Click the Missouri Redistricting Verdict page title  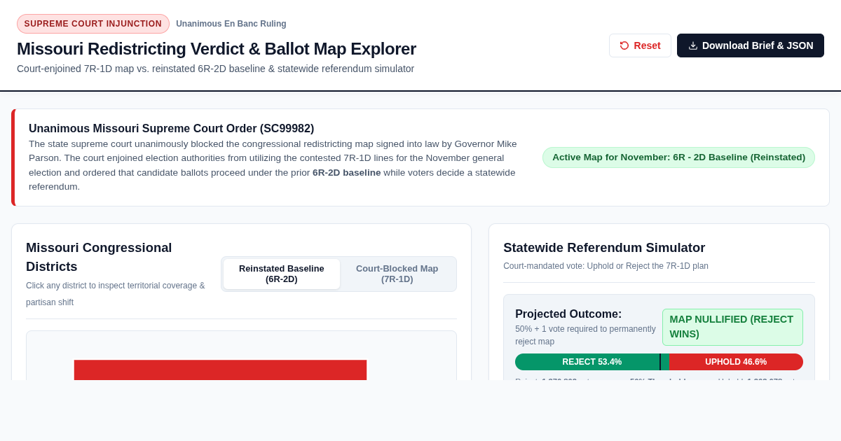[x=217, y=49]
